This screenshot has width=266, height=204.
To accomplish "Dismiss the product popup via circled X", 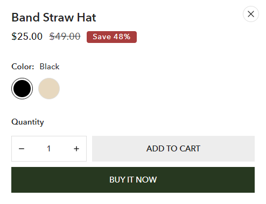I will (x=251, y=14).
